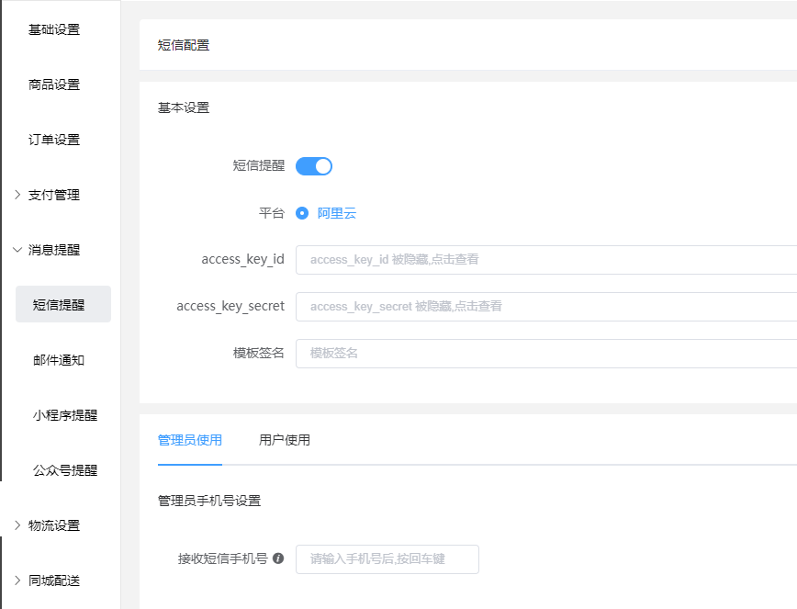Image resolution: width=797 pixels, height=609 pixels.
Task: Click the 同城配送 menu label
Action: coord(54,580)
